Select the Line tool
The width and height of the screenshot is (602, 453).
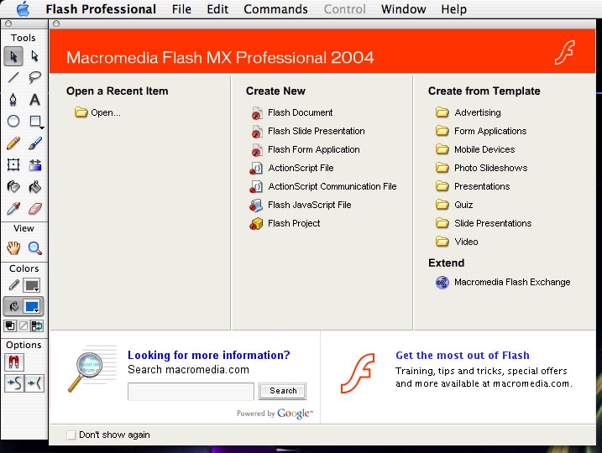[13, 77]
